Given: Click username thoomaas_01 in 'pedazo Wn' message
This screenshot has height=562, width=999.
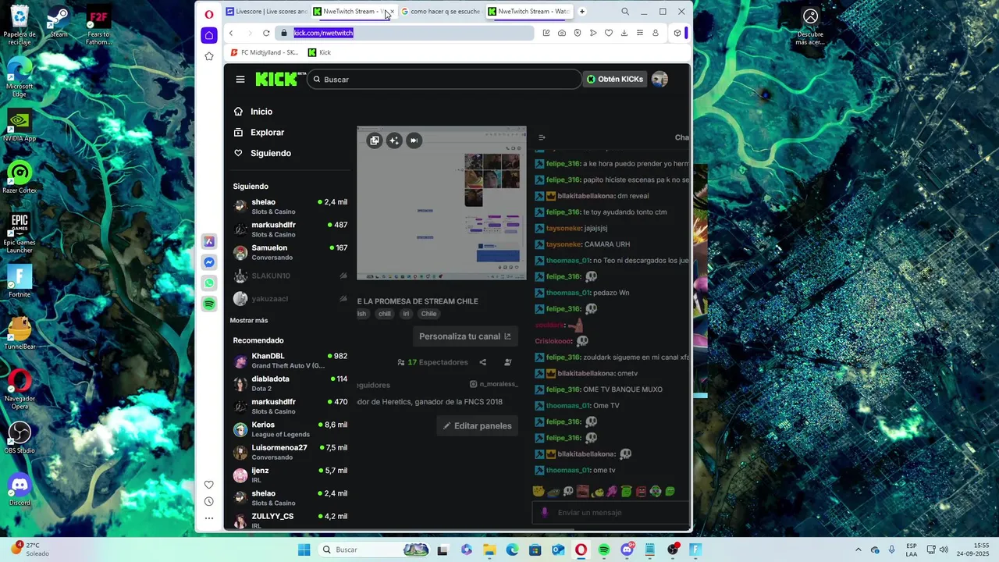Looking at the screenshot, I should coord(568,293).
